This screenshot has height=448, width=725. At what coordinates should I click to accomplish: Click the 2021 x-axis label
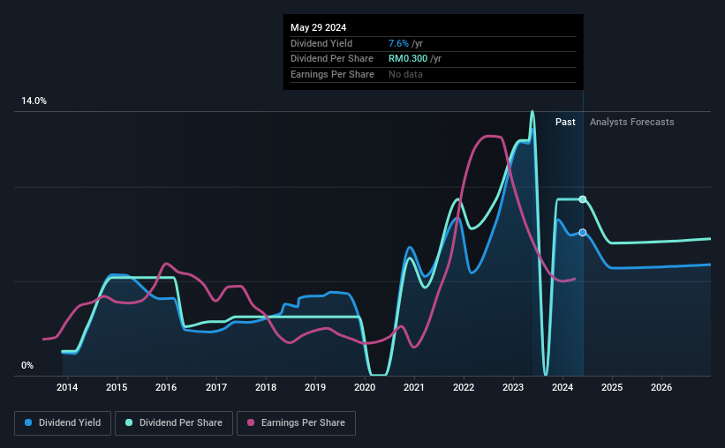coord(414,387)
